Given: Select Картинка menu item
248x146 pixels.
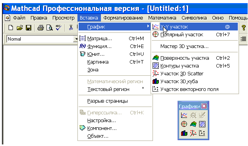Looking at the screenshot, I should [115, 62].
